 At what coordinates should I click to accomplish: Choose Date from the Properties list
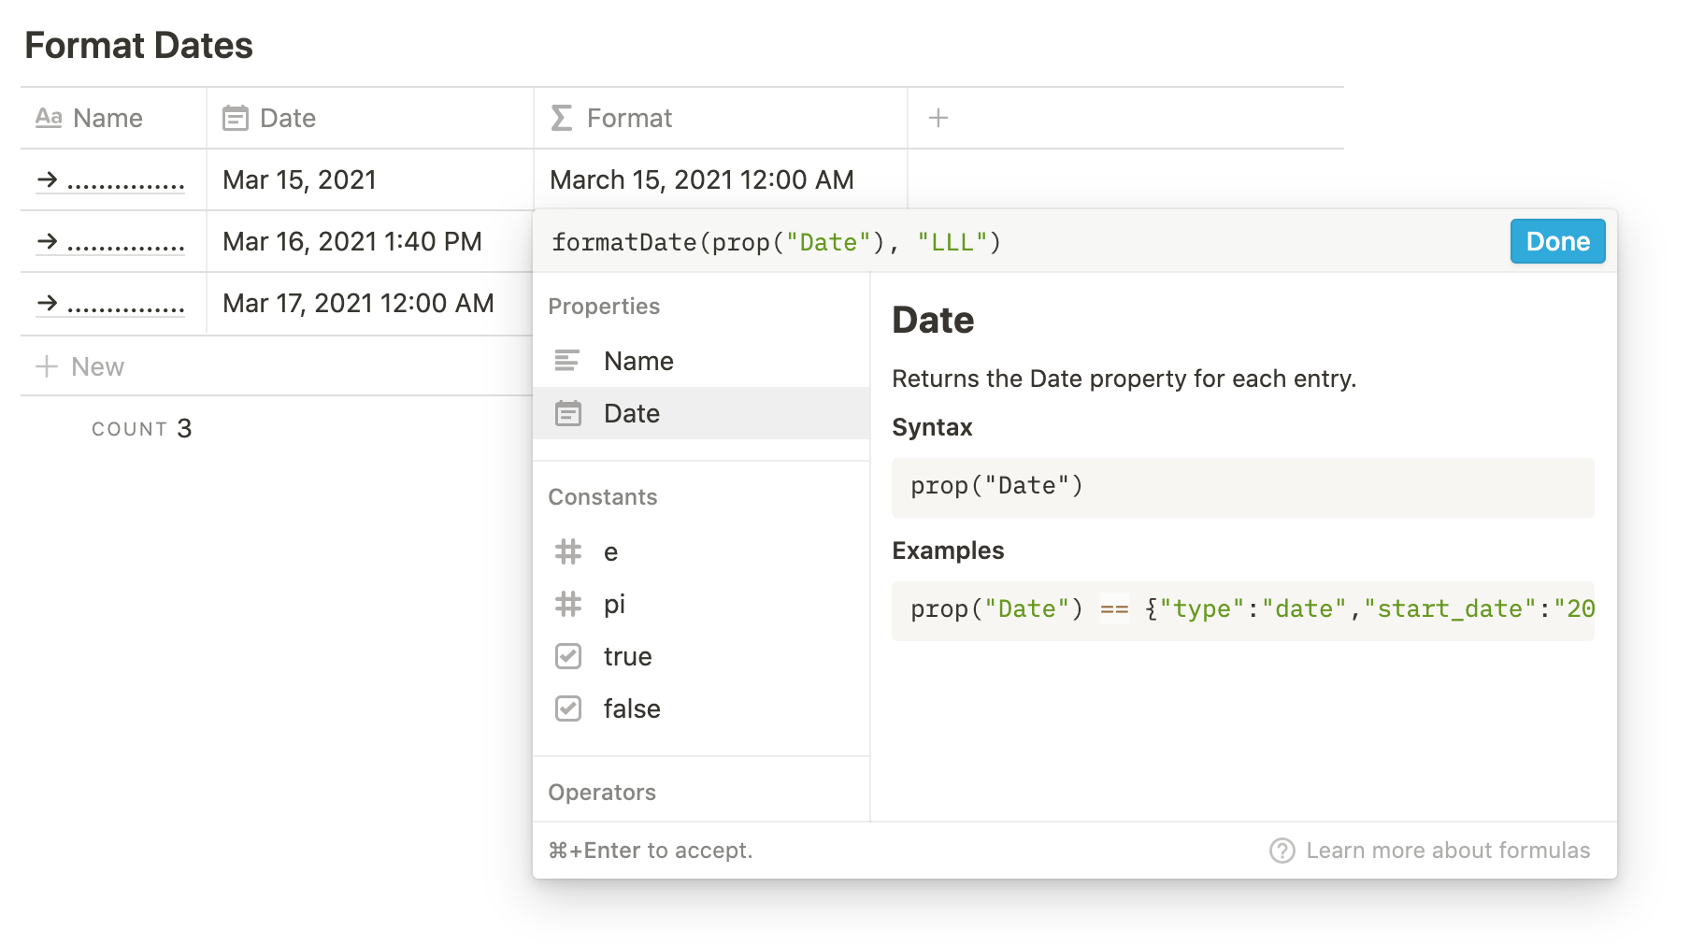click(701, 413)
